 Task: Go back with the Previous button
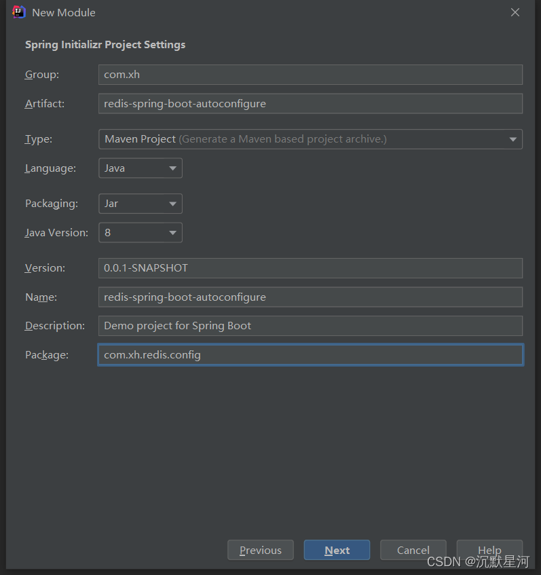tap(261, 550)
